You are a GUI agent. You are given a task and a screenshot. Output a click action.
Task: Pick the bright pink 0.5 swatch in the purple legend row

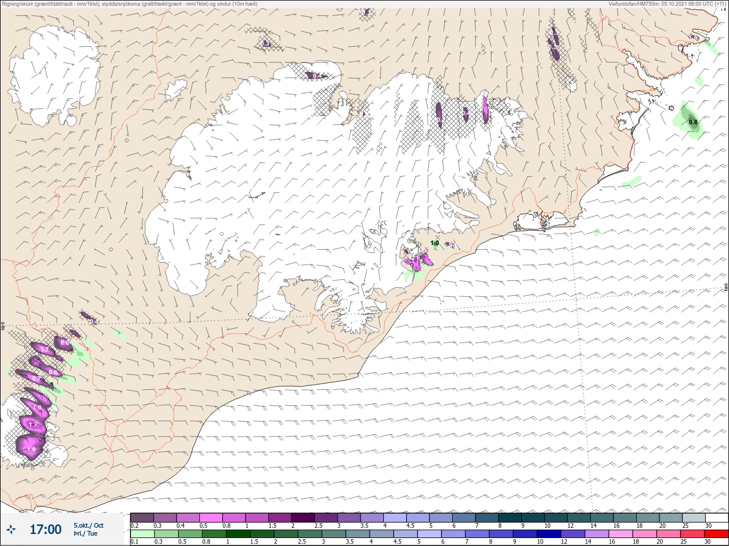pyautogui.click(x=211, y=518)
